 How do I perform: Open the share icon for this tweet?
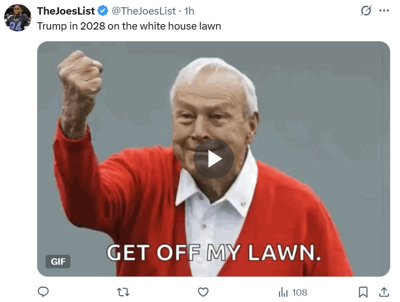(384, 292)
